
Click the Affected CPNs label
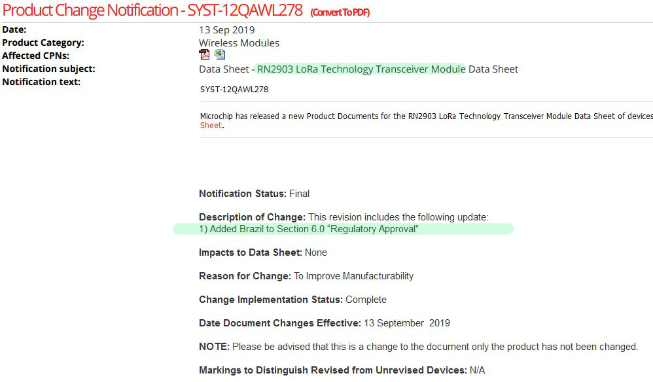tap(36, 56)
